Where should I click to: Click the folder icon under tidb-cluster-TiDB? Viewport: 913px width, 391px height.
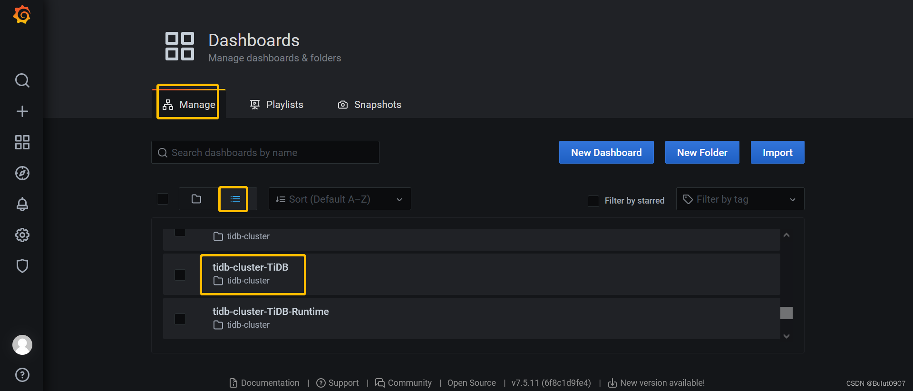click(218, 281)
